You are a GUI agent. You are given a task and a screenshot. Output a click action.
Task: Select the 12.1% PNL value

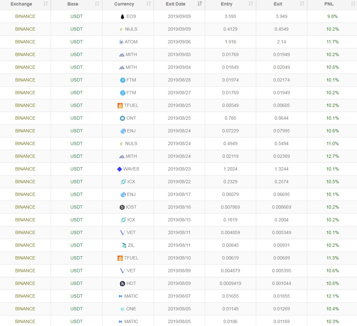tap(333, 296)
